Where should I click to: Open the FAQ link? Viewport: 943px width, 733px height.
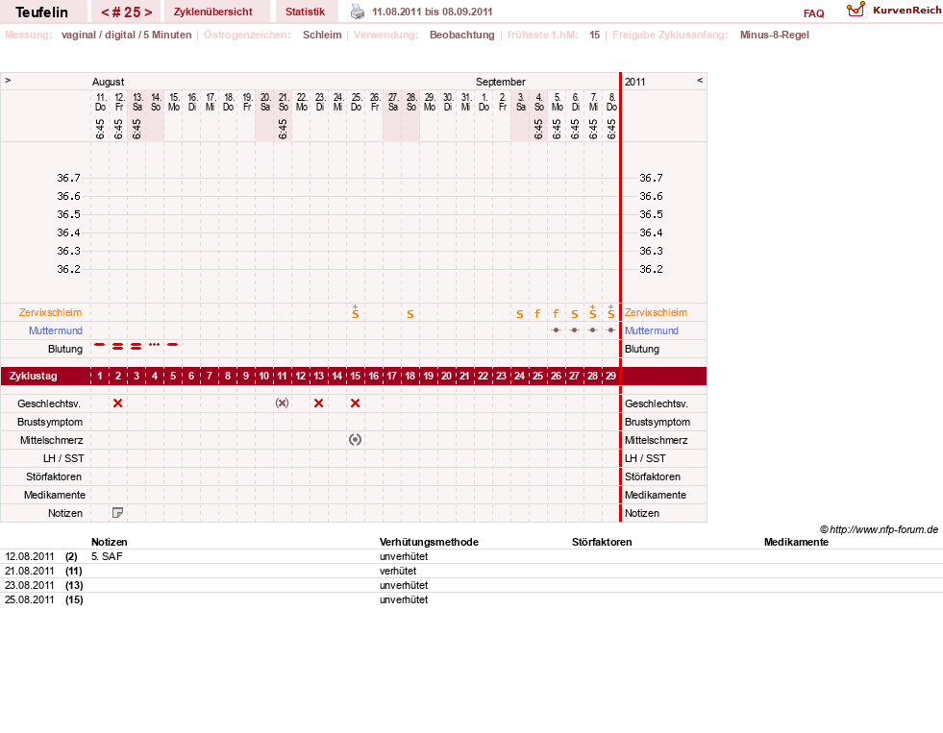point(813,13)
